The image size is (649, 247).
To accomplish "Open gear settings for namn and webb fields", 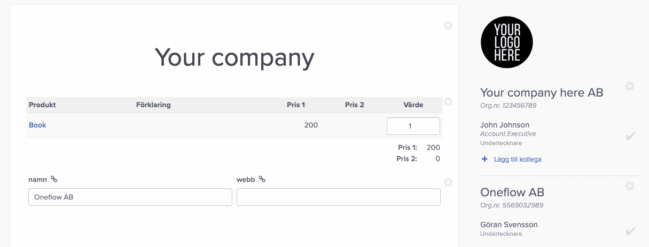I will pyautogui.click(x=448, y=182).
